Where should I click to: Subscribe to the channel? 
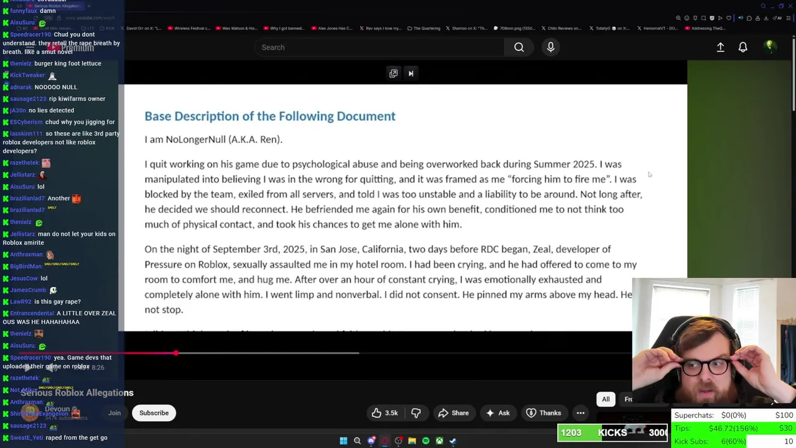click(x=154, y=413)
